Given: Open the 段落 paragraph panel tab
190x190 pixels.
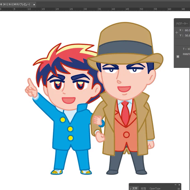Looking at the screenshot, I should pos(143,188).
